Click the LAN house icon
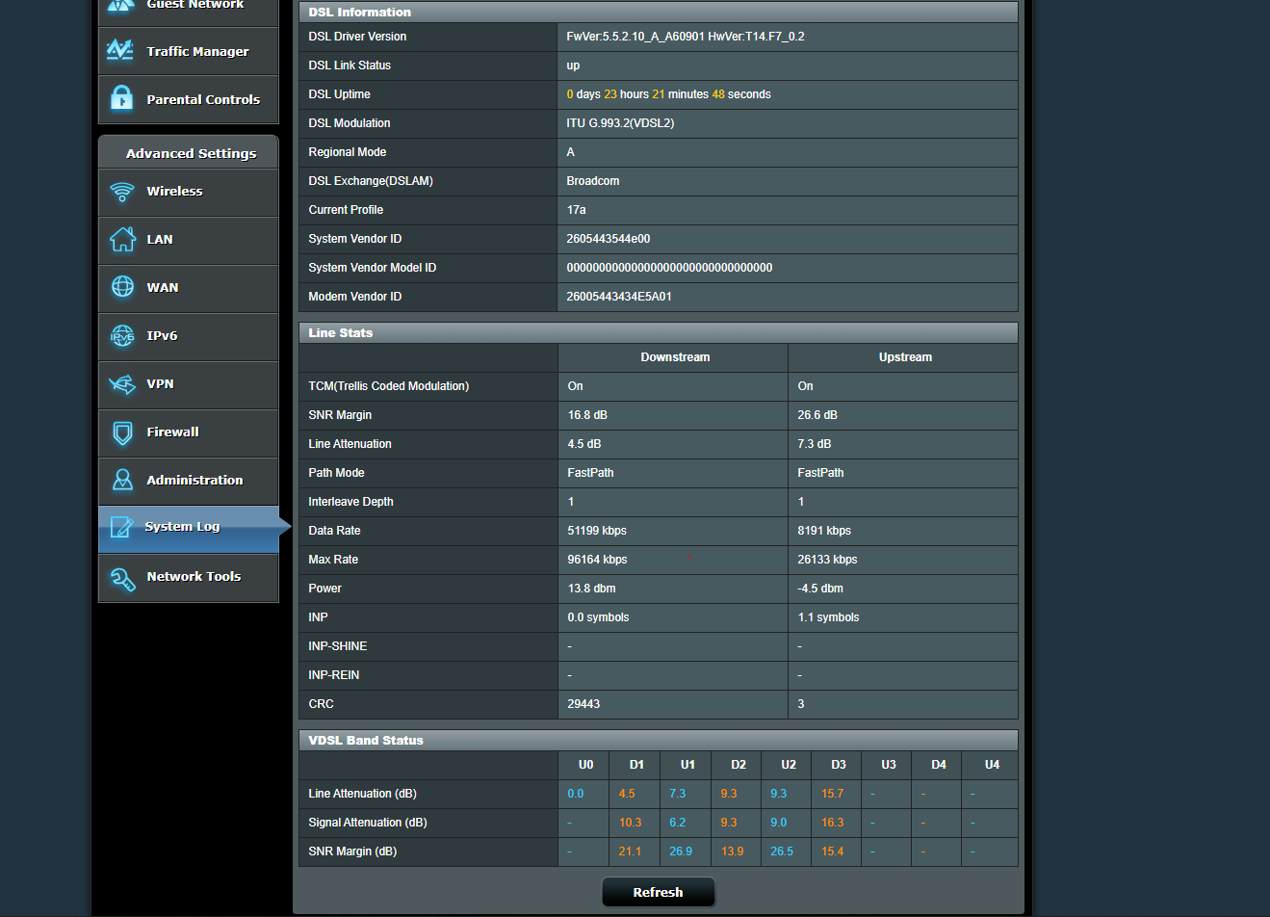This screenshot has height=917, width=1270. (122, 240)
